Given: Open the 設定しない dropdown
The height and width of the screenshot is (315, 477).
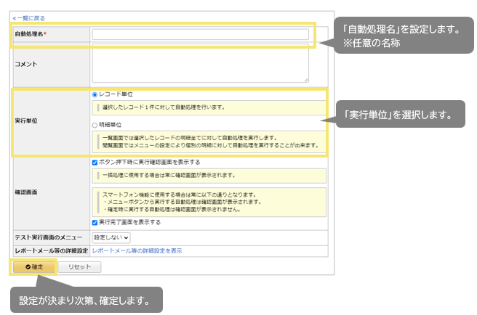Looking at the screenshot, I should point(111,237).
